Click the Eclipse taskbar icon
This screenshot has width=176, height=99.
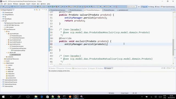76,97
